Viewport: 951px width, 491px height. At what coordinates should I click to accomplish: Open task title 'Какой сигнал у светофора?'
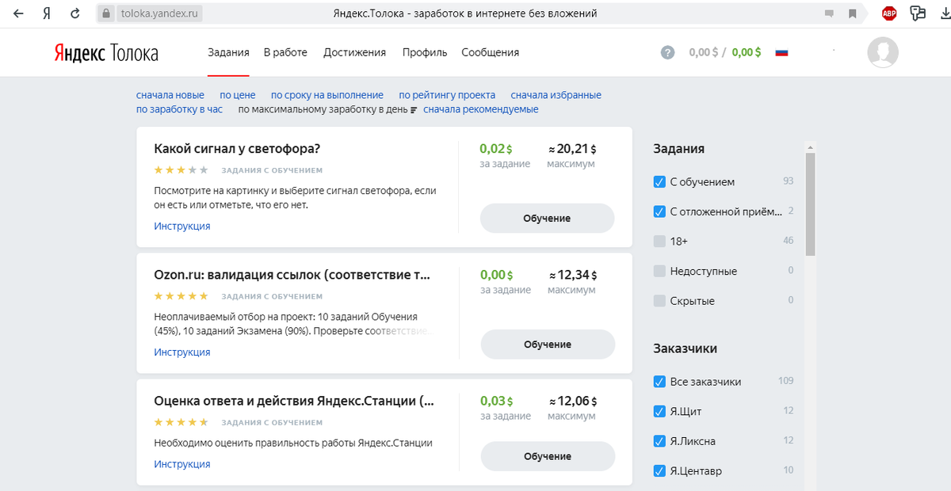click(237, 149)
